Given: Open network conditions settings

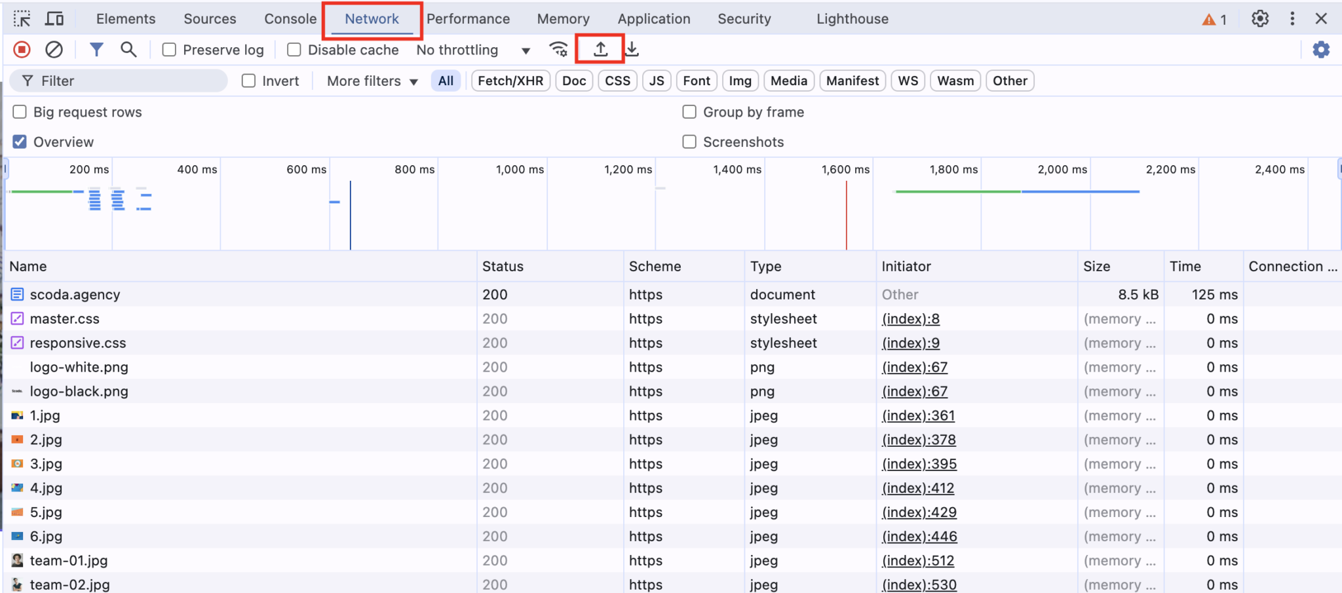Looking at the screenshot, I should 558,49.
